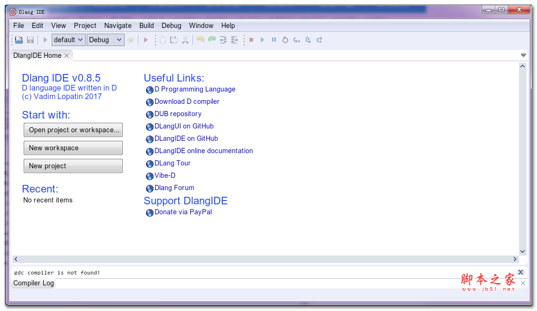
Task: Open DLangUI on GitHub link
Action: tap(184, 126)
